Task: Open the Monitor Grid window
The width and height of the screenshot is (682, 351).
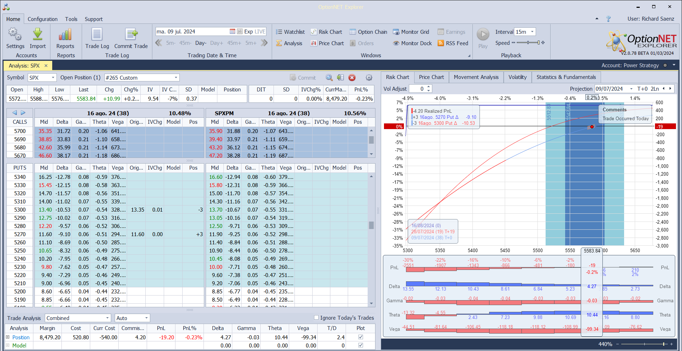Action: pyautogui.click(x=411, y=32)
